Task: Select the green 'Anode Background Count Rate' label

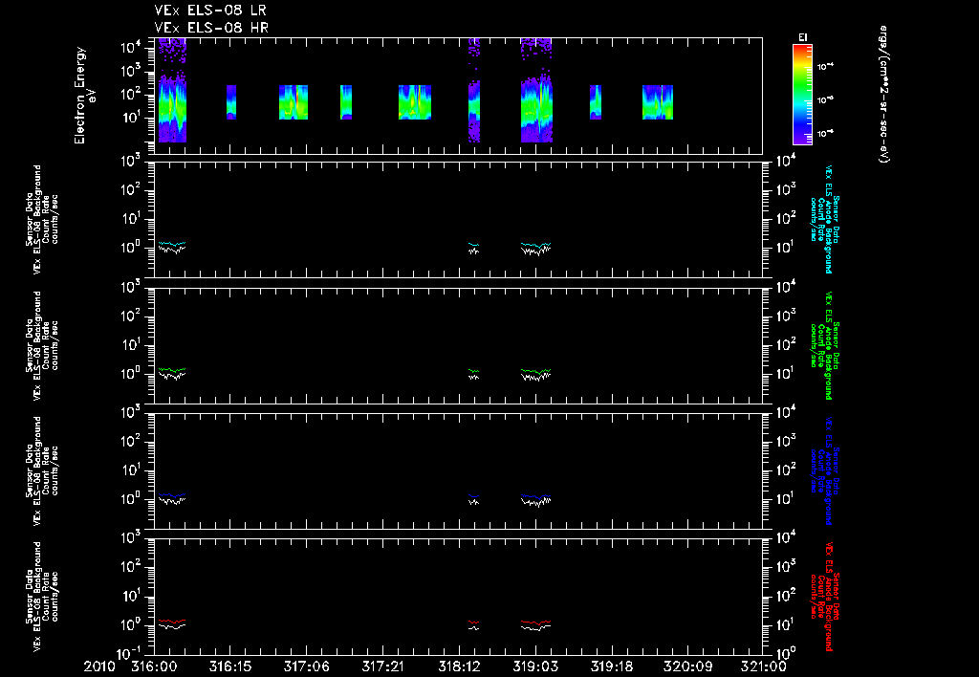Action: click(x=825, y=345)
